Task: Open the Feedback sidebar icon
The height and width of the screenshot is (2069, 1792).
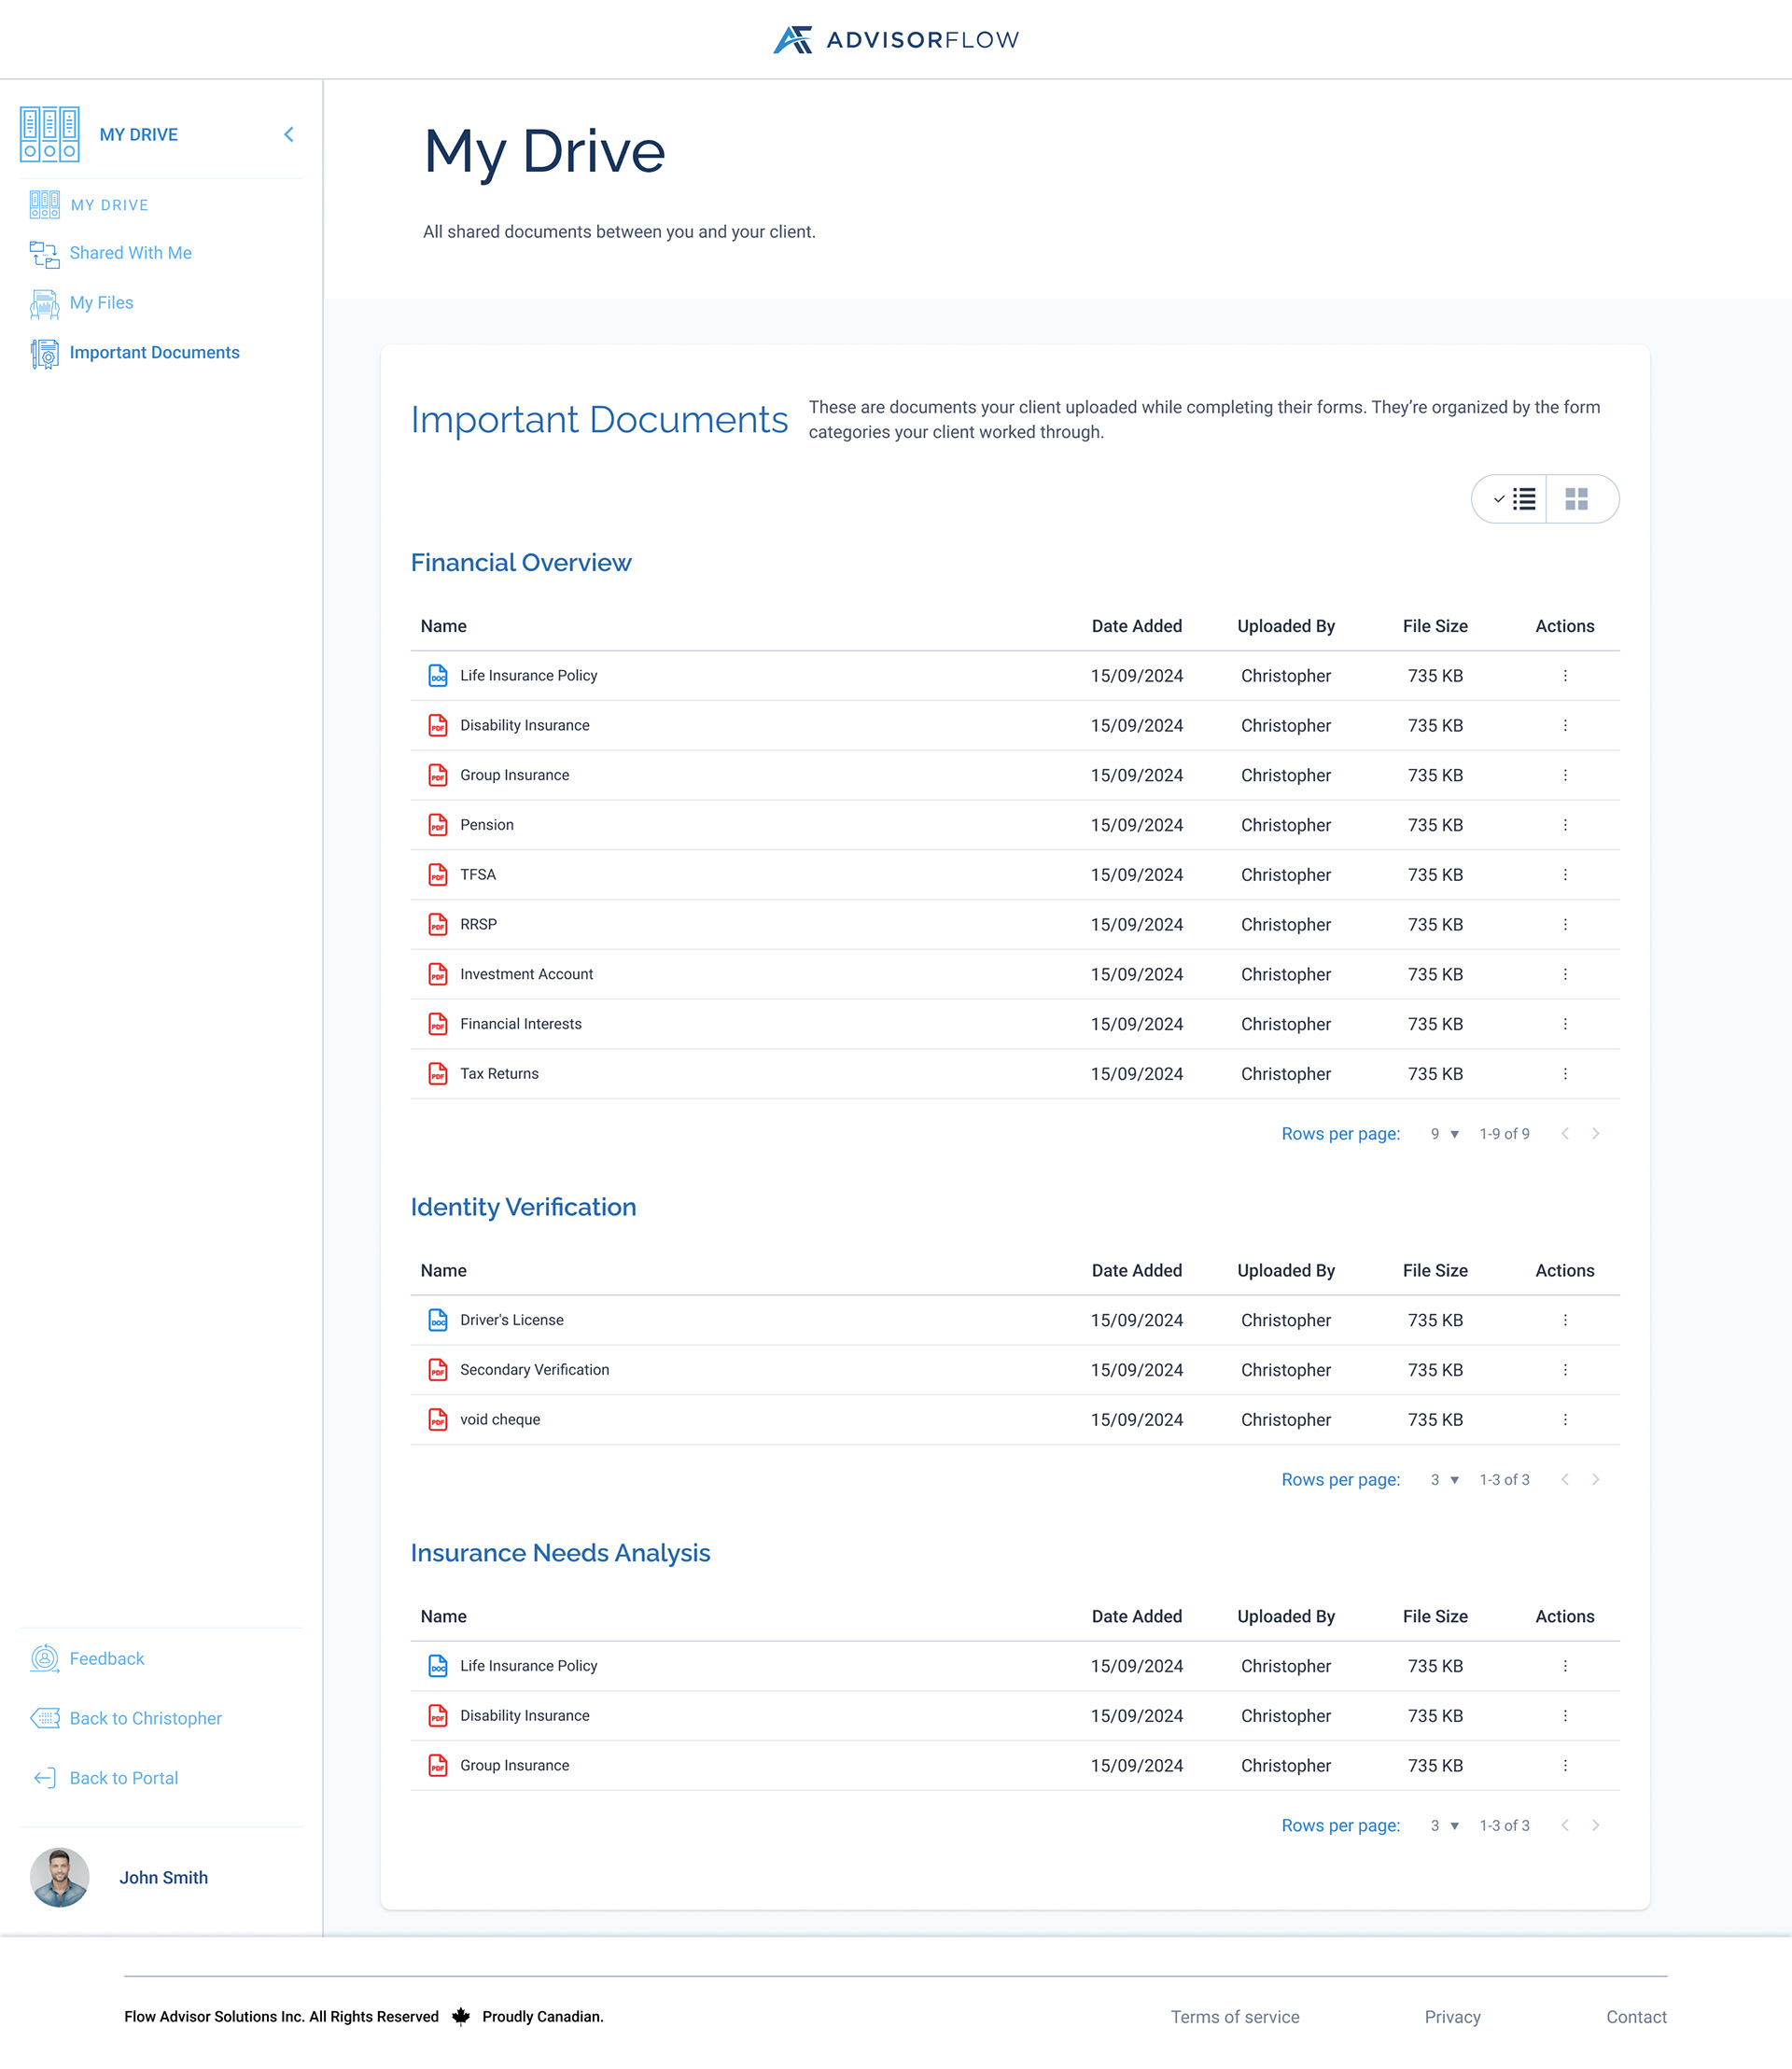Action: pyautogui.click(x=44, y=1658)
